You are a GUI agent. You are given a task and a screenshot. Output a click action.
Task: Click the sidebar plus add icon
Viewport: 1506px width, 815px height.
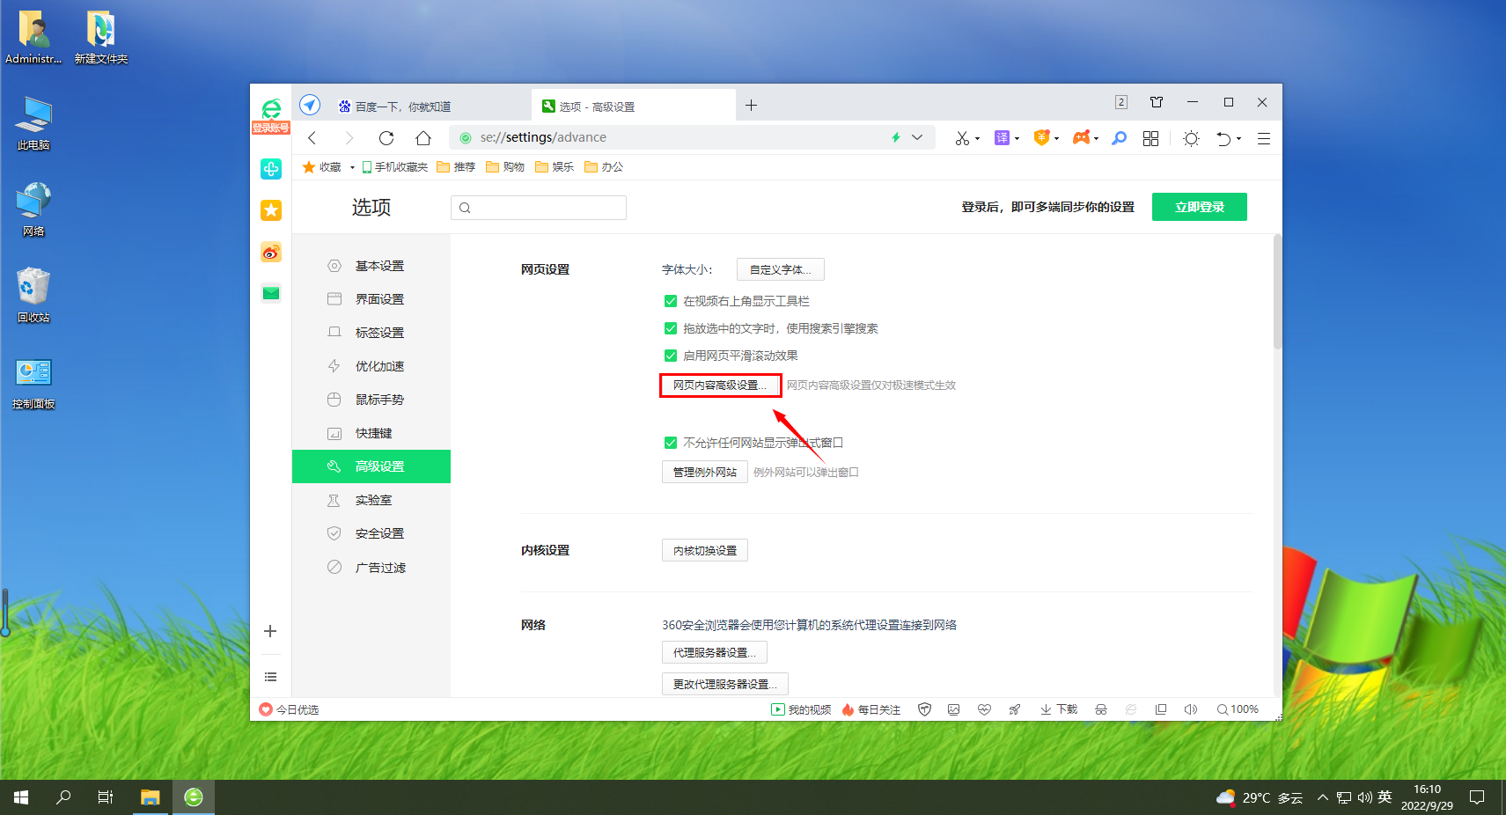(x=270, y=631)
